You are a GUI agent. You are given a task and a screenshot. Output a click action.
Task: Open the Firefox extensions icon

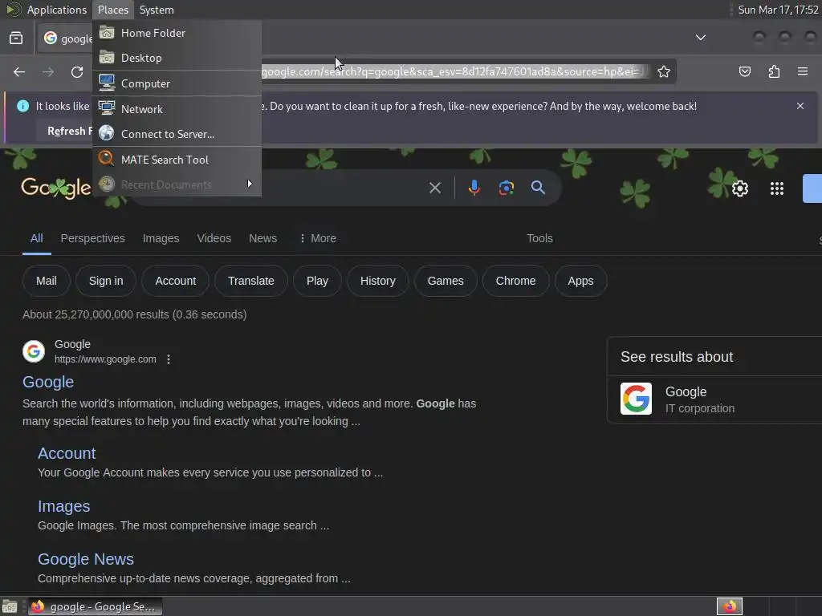pos(774,71)
